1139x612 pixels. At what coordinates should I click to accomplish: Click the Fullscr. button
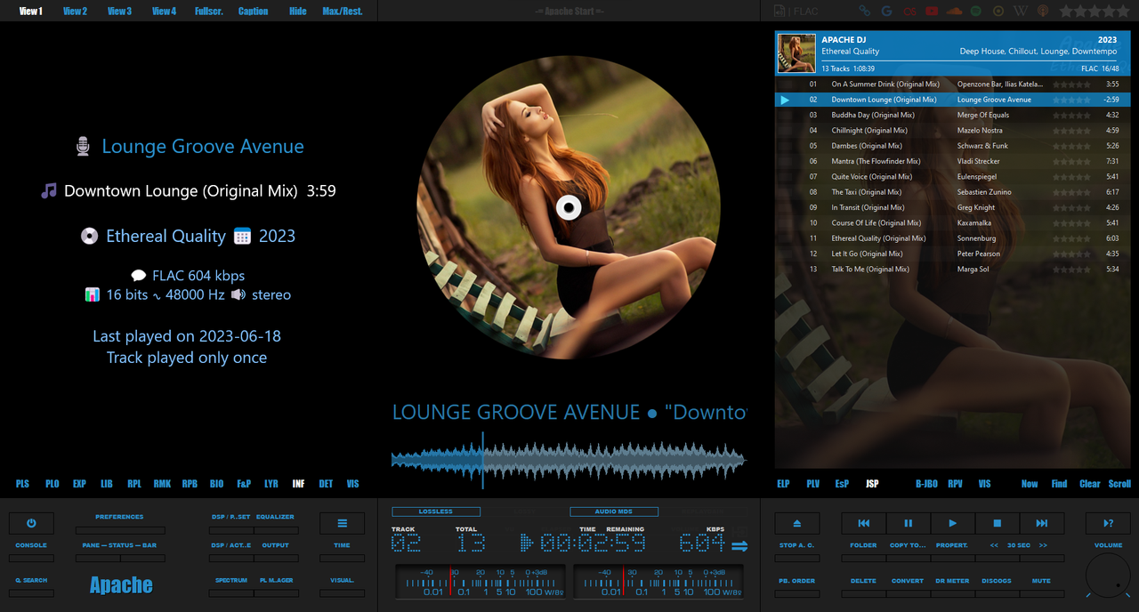coord(209,12)
